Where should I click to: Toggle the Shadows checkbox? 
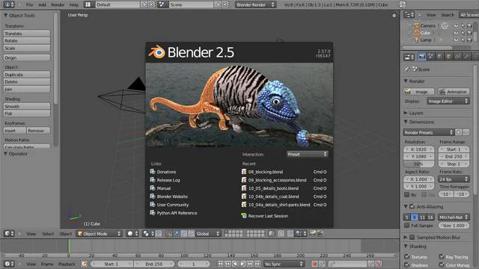tap(406, 265)
